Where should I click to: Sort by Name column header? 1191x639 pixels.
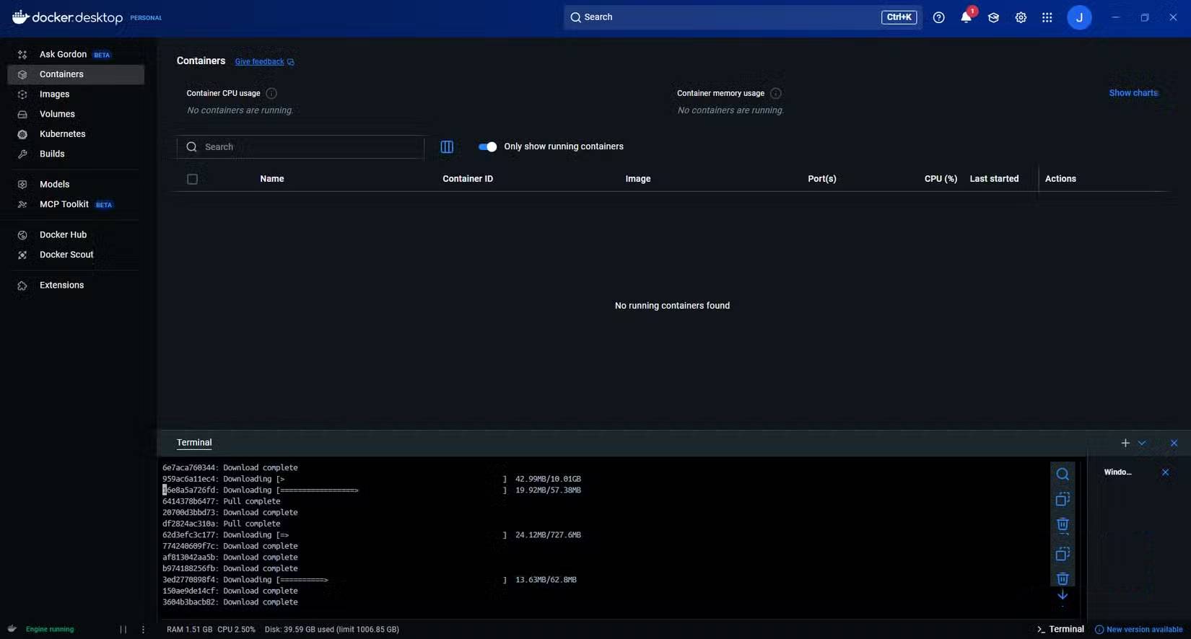(272, 179)
